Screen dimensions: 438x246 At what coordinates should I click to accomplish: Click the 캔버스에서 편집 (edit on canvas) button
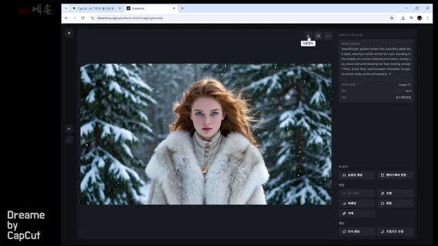point(395,175)
